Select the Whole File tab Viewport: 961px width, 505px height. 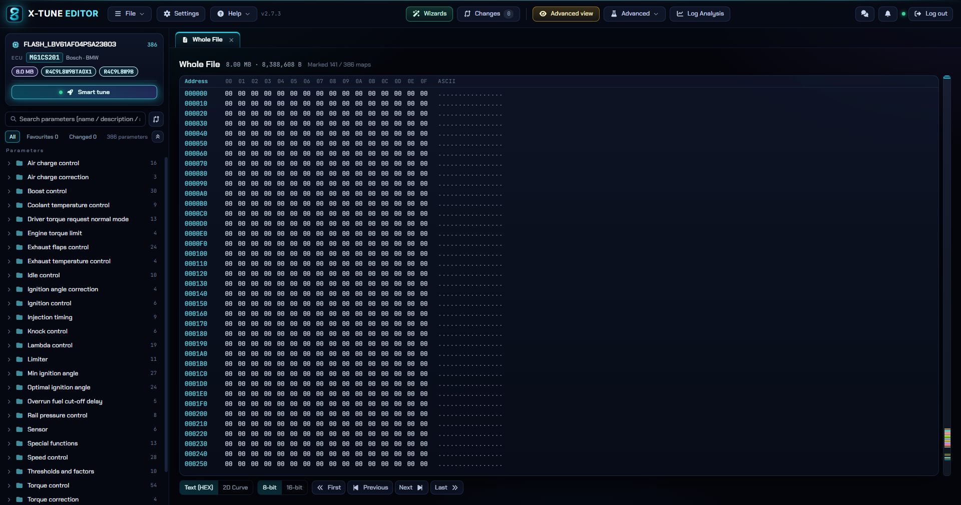pos(207,40)
